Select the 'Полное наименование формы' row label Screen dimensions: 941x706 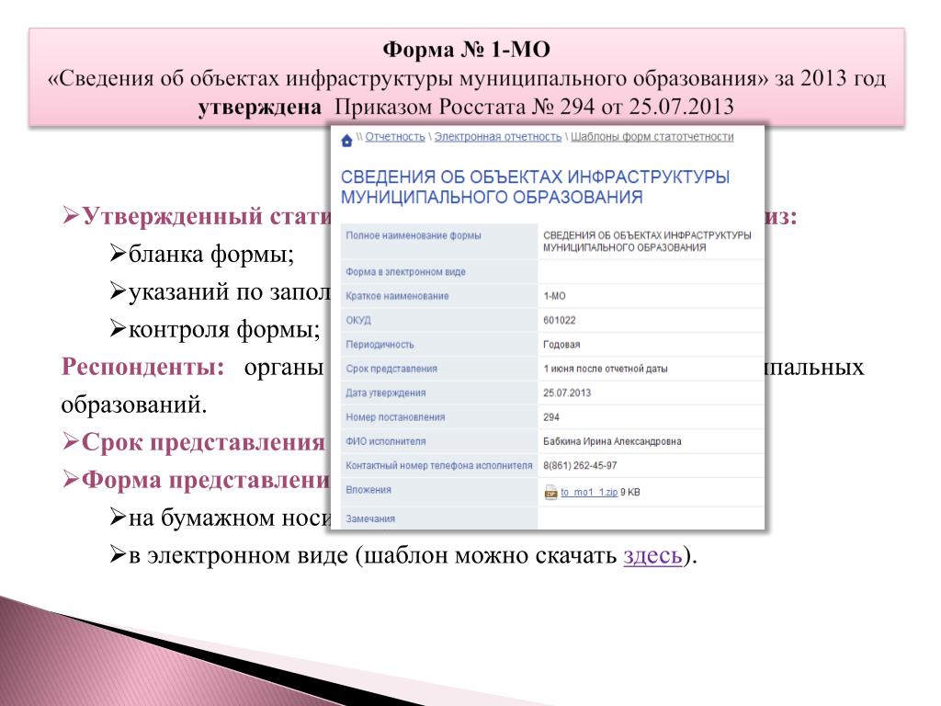[413, 235]
